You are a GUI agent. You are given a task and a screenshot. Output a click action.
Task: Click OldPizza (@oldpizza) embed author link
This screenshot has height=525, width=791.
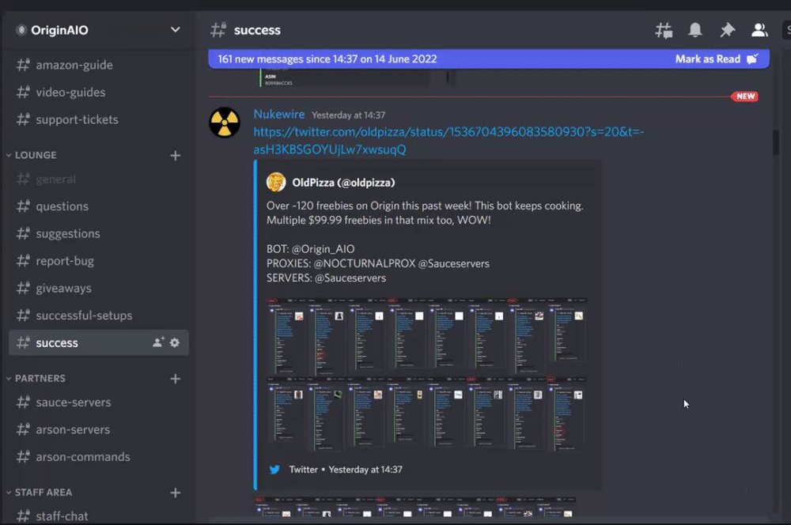pos(343,183)
